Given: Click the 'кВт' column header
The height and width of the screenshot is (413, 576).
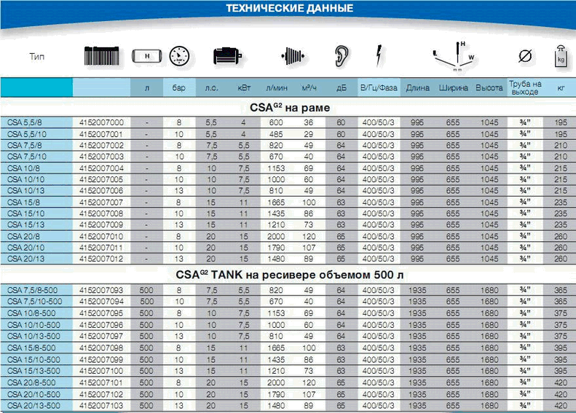Looking at the screenshot, I should click(244, 88).
